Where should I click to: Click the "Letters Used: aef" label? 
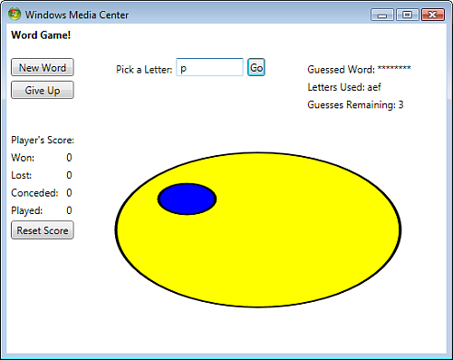coord(344,87)
